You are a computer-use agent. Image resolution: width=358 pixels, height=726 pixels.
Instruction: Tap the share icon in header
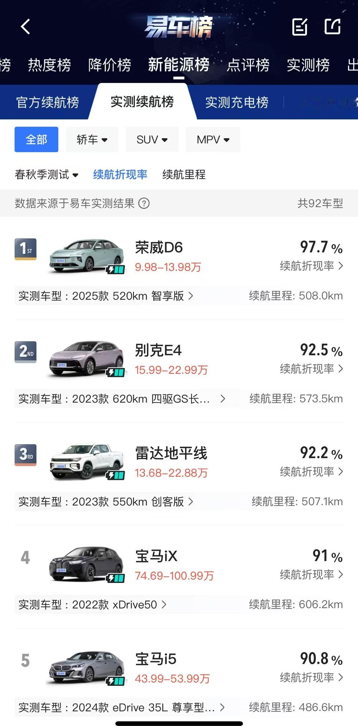(332, 26)
